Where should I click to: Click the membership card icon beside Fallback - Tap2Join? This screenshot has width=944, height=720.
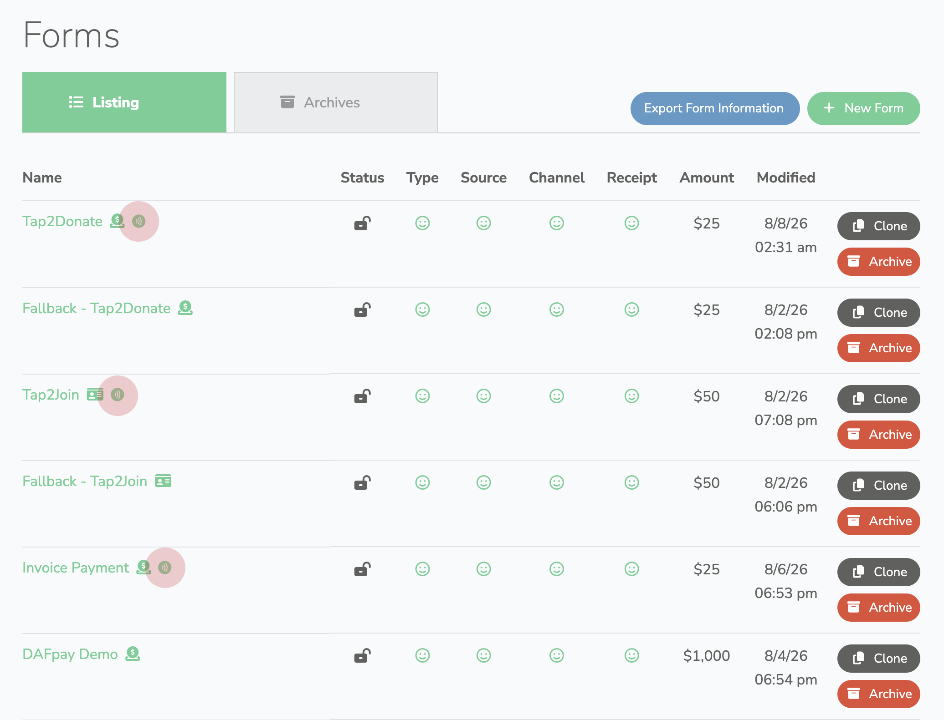pyautogui.click(x=163, y=481)
